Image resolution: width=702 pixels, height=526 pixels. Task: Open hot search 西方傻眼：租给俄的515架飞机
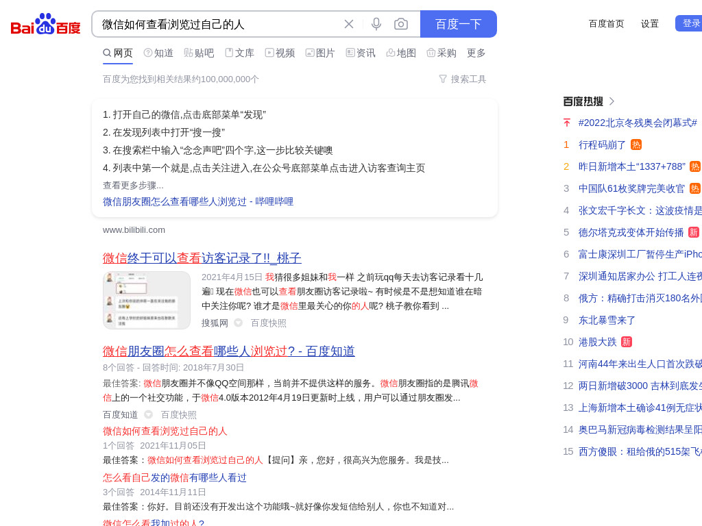[640, 452]
